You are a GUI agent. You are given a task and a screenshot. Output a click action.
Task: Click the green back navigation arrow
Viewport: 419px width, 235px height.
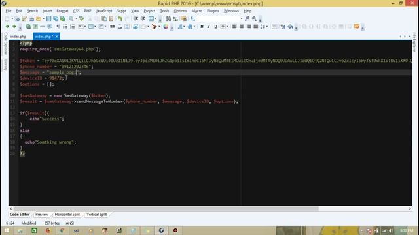coord(7,27)
